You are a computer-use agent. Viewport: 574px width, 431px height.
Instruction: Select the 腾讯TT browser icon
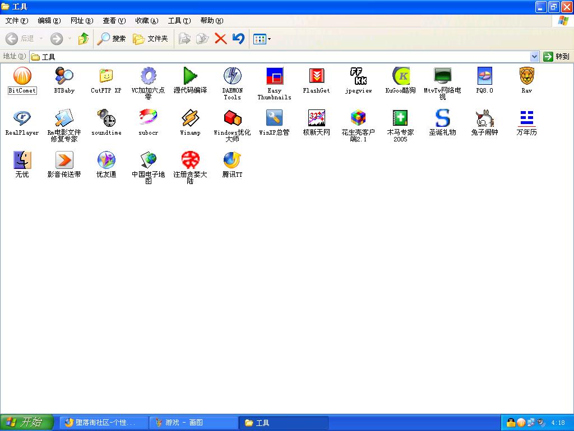[232, 161]
